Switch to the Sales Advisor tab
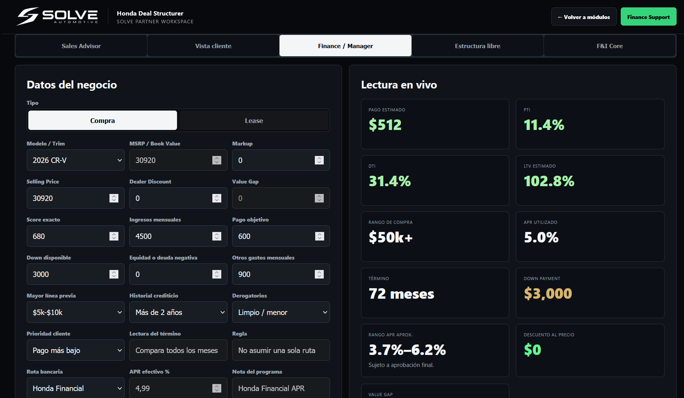Viewport: 684px width, 398px height. point(81,46)
